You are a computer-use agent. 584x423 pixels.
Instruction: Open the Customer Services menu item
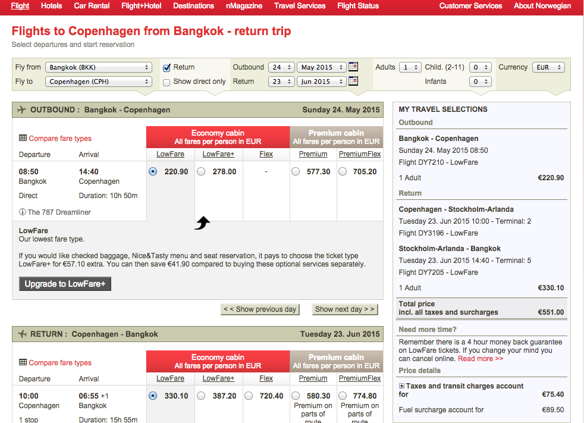pos(470,5)
